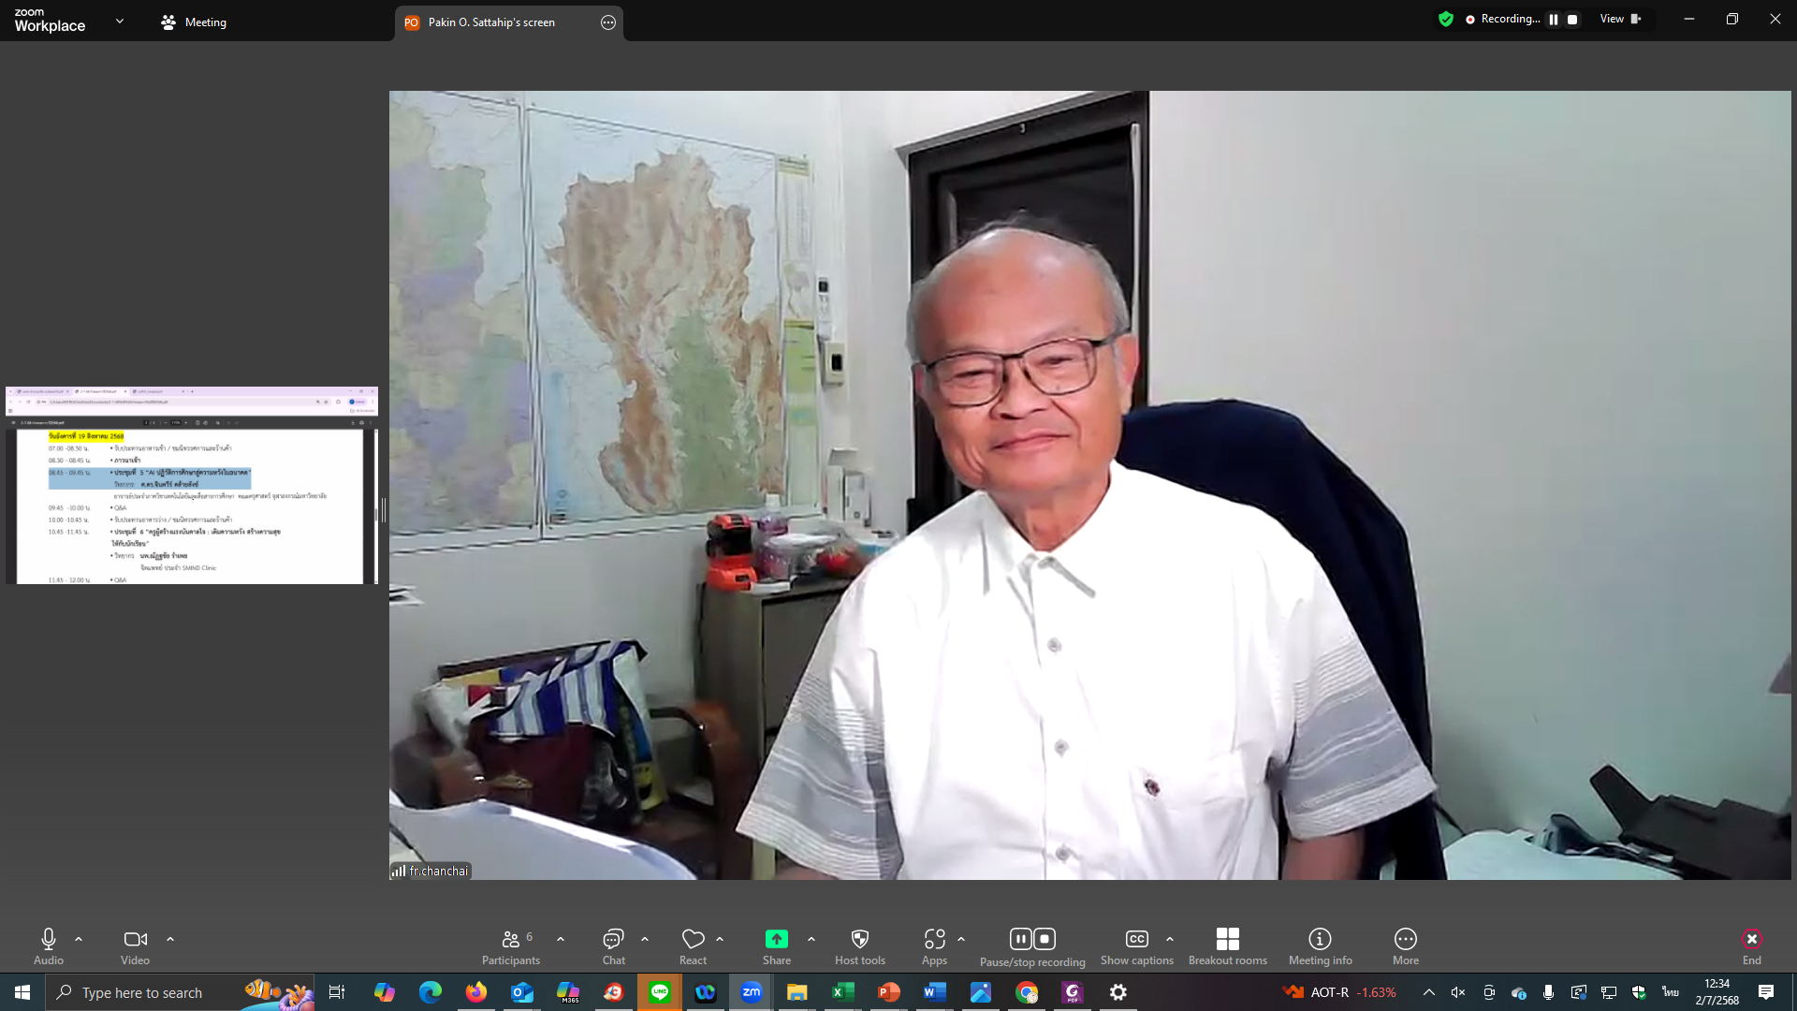This screenshot has width=1797, height=1011.
Task: Switch to Pakin O. Sattahip's screen tab
Action: click(491, 22)
